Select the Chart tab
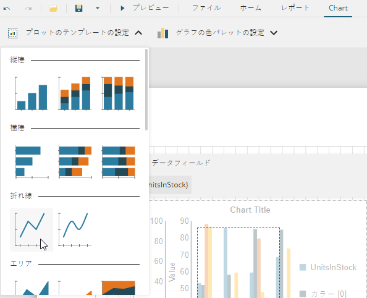Viewport: 367px width, 298px height. (x=338, y=8)
